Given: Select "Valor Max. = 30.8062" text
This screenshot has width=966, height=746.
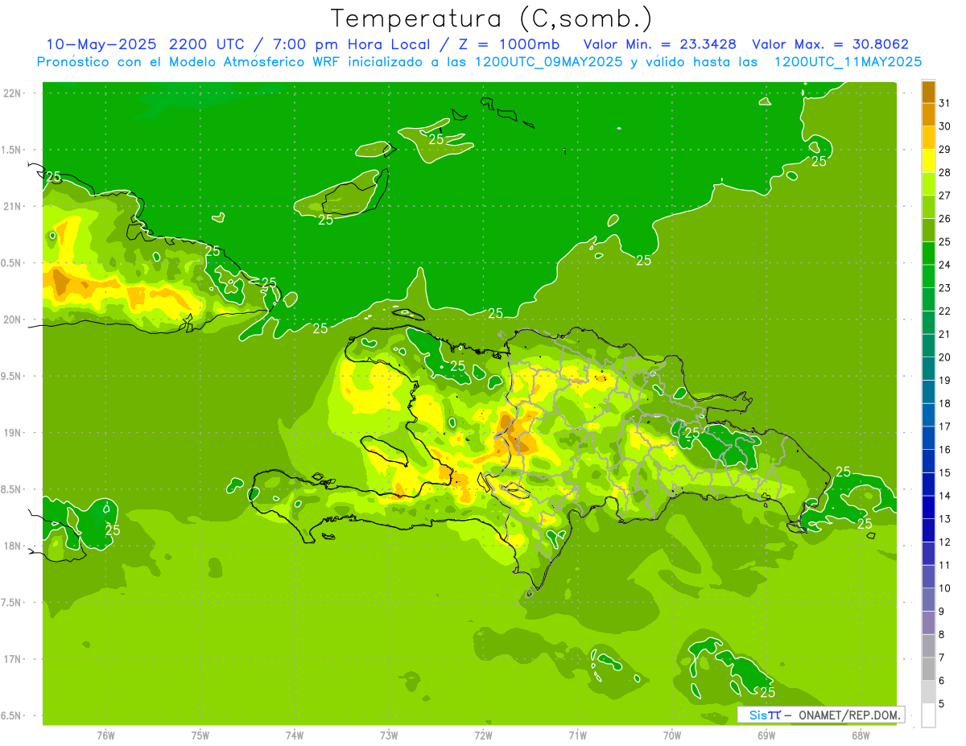Looking at the screenshot, I should [831, 44].
